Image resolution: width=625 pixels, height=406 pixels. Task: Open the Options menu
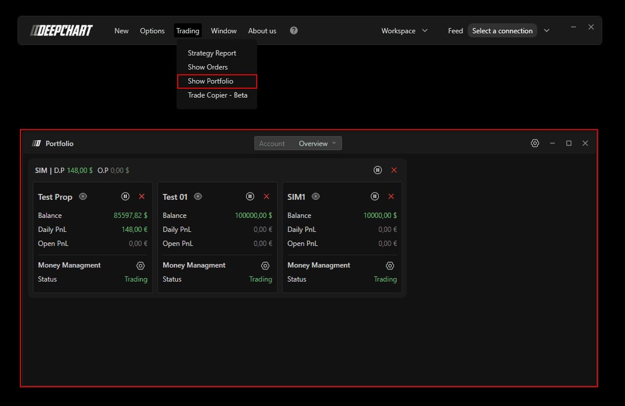pyautogui.click(x=152, y=31)
